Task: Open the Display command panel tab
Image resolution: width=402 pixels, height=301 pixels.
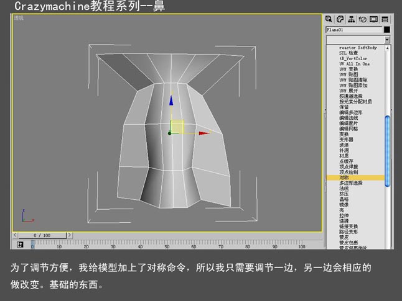Action: coord(374,19)
